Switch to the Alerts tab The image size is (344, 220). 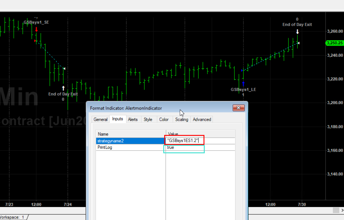133,119
